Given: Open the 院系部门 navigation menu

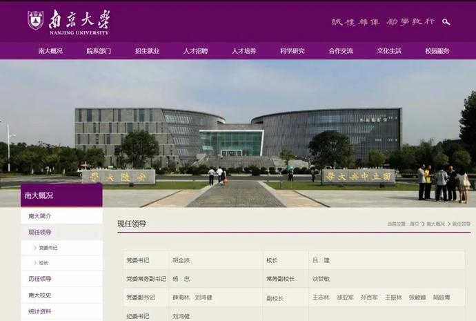Looking at the screenshot, I should click(x=99, y=51).
